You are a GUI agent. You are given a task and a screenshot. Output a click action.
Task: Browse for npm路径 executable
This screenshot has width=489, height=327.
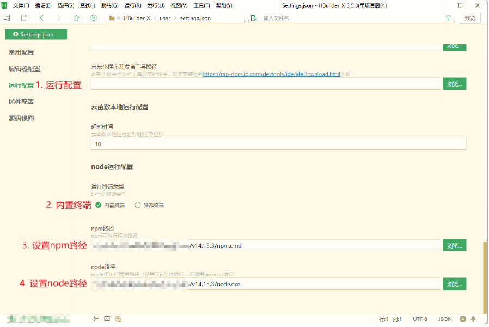(x=455, y=245)
